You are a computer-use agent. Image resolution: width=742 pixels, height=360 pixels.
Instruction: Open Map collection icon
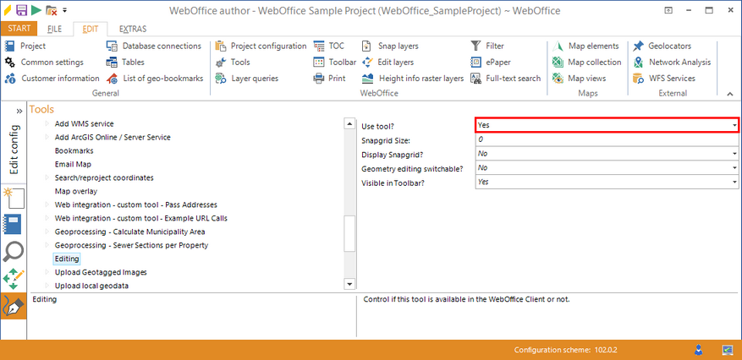tap(558, 62)
